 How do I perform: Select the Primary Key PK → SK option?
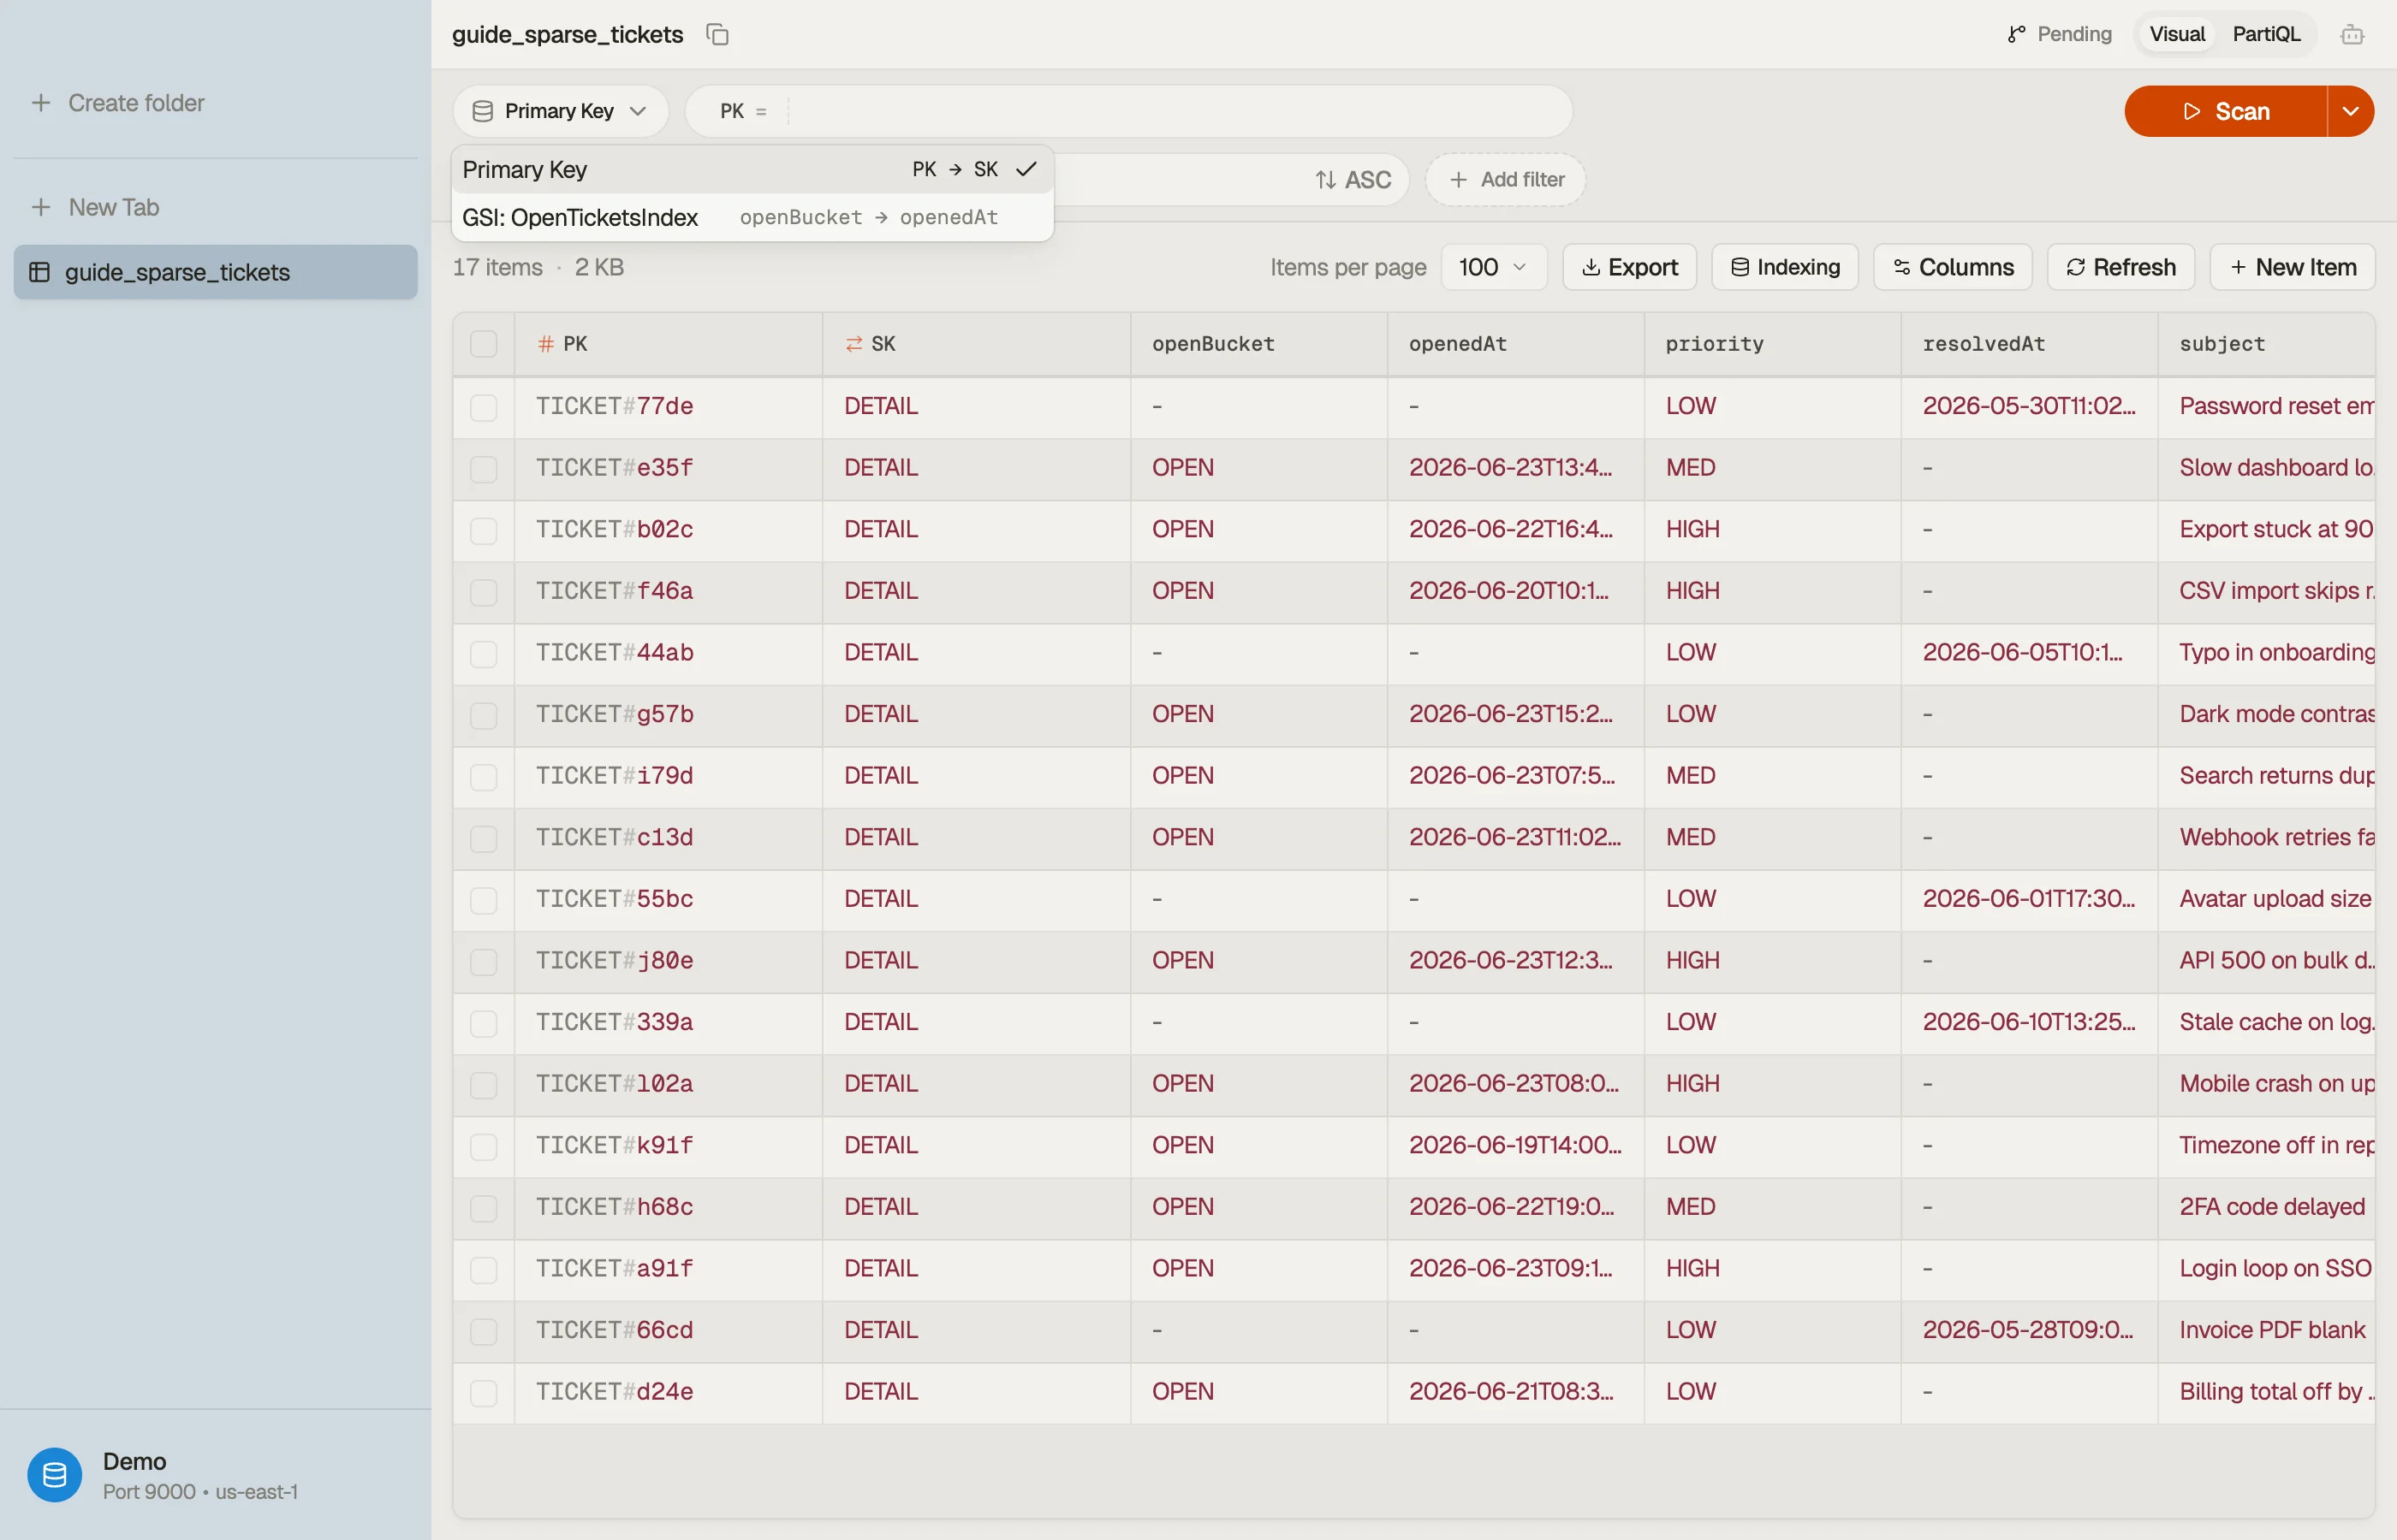pos(752,169)
